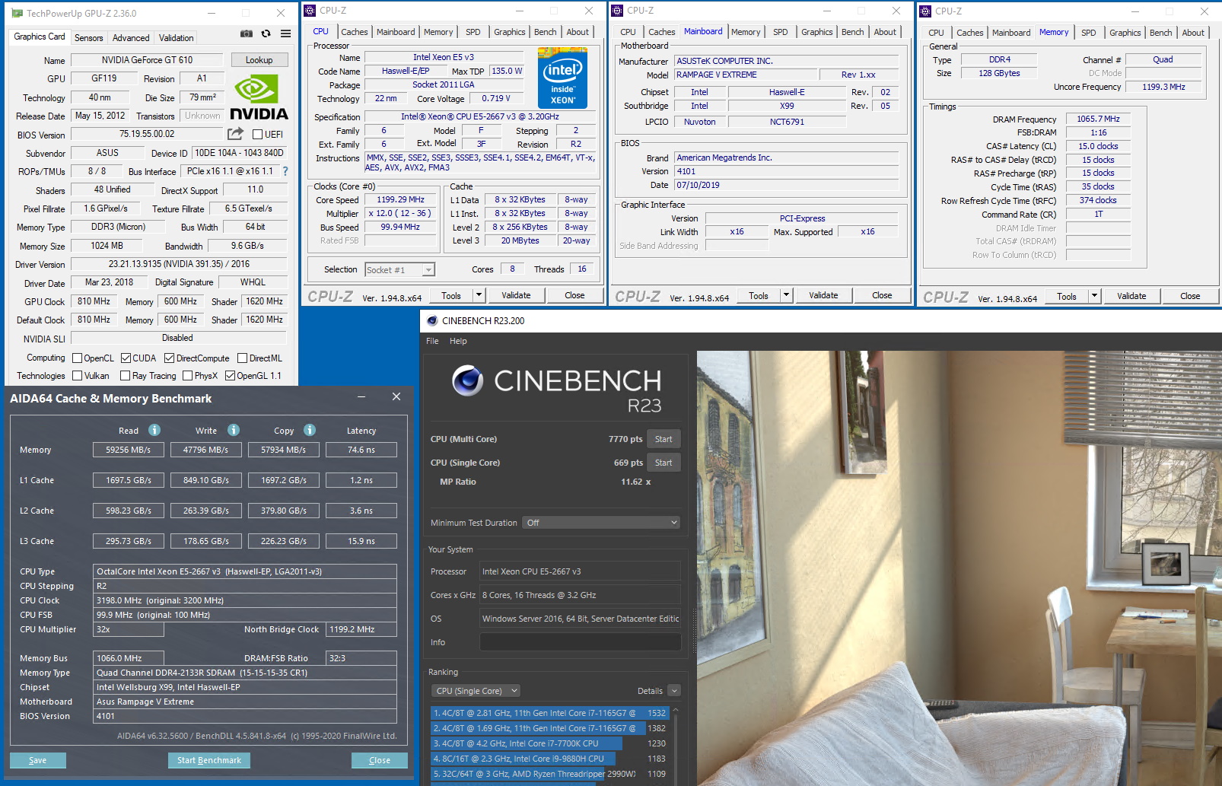Click the Intel Inside Xeon logo
The height and width of the screenshot is (786, 1222).
pyautogui.click(x=562, y=78)
